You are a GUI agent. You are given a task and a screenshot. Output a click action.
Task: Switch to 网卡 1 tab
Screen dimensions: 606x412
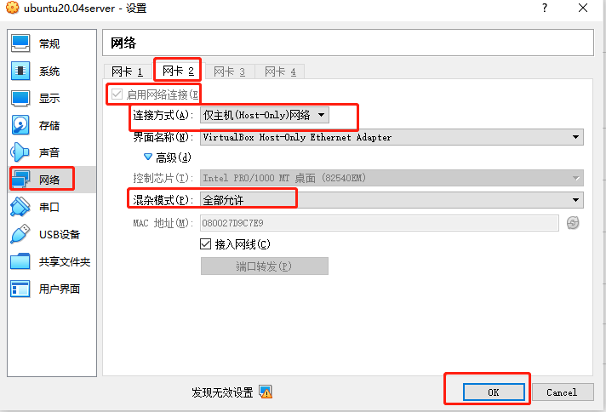[x=127, y=72]
